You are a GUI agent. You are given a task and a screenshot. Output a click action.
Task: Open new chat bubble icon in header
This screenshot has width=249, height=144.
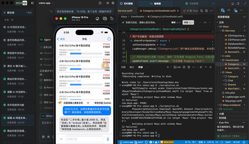[100, 3]
